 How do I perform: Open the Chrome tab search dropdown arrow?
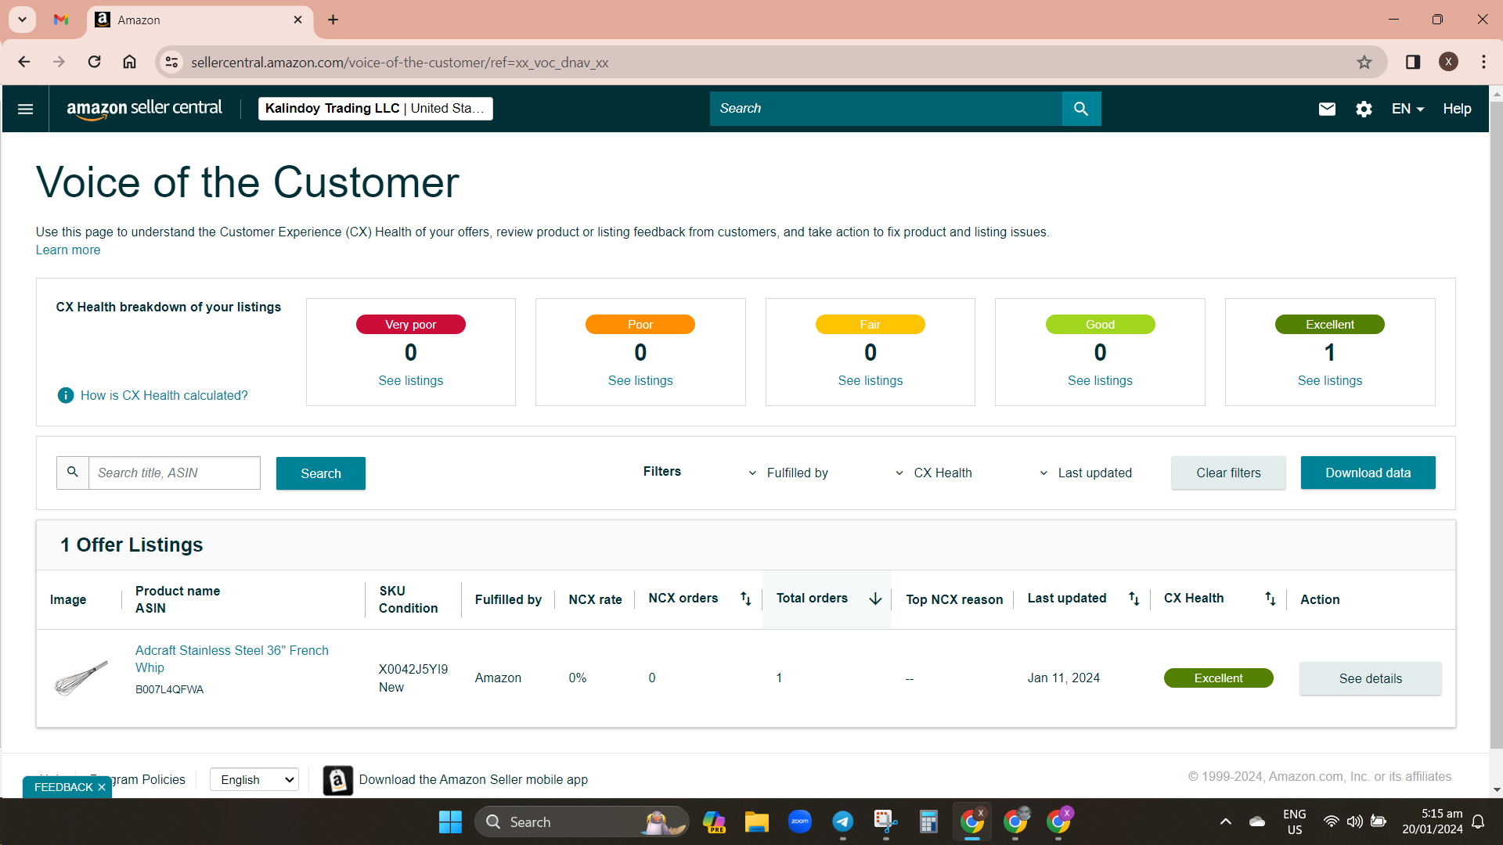[x=23, y=20]
